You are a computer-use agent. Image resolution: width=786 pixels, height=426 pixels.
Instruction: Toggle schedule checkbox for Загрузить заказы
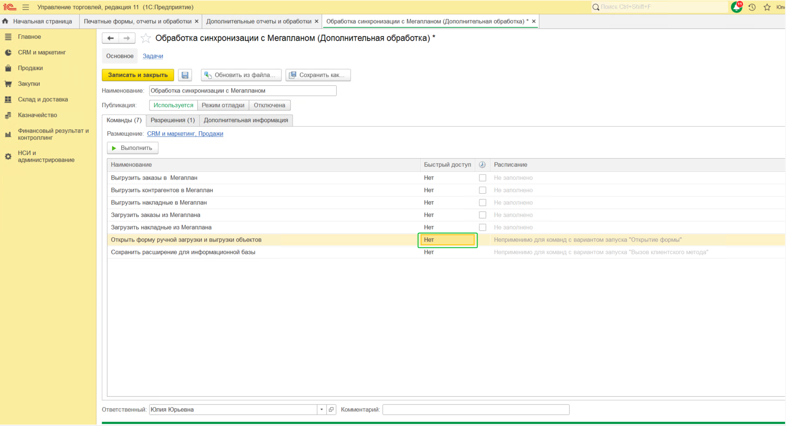(483, 215)
